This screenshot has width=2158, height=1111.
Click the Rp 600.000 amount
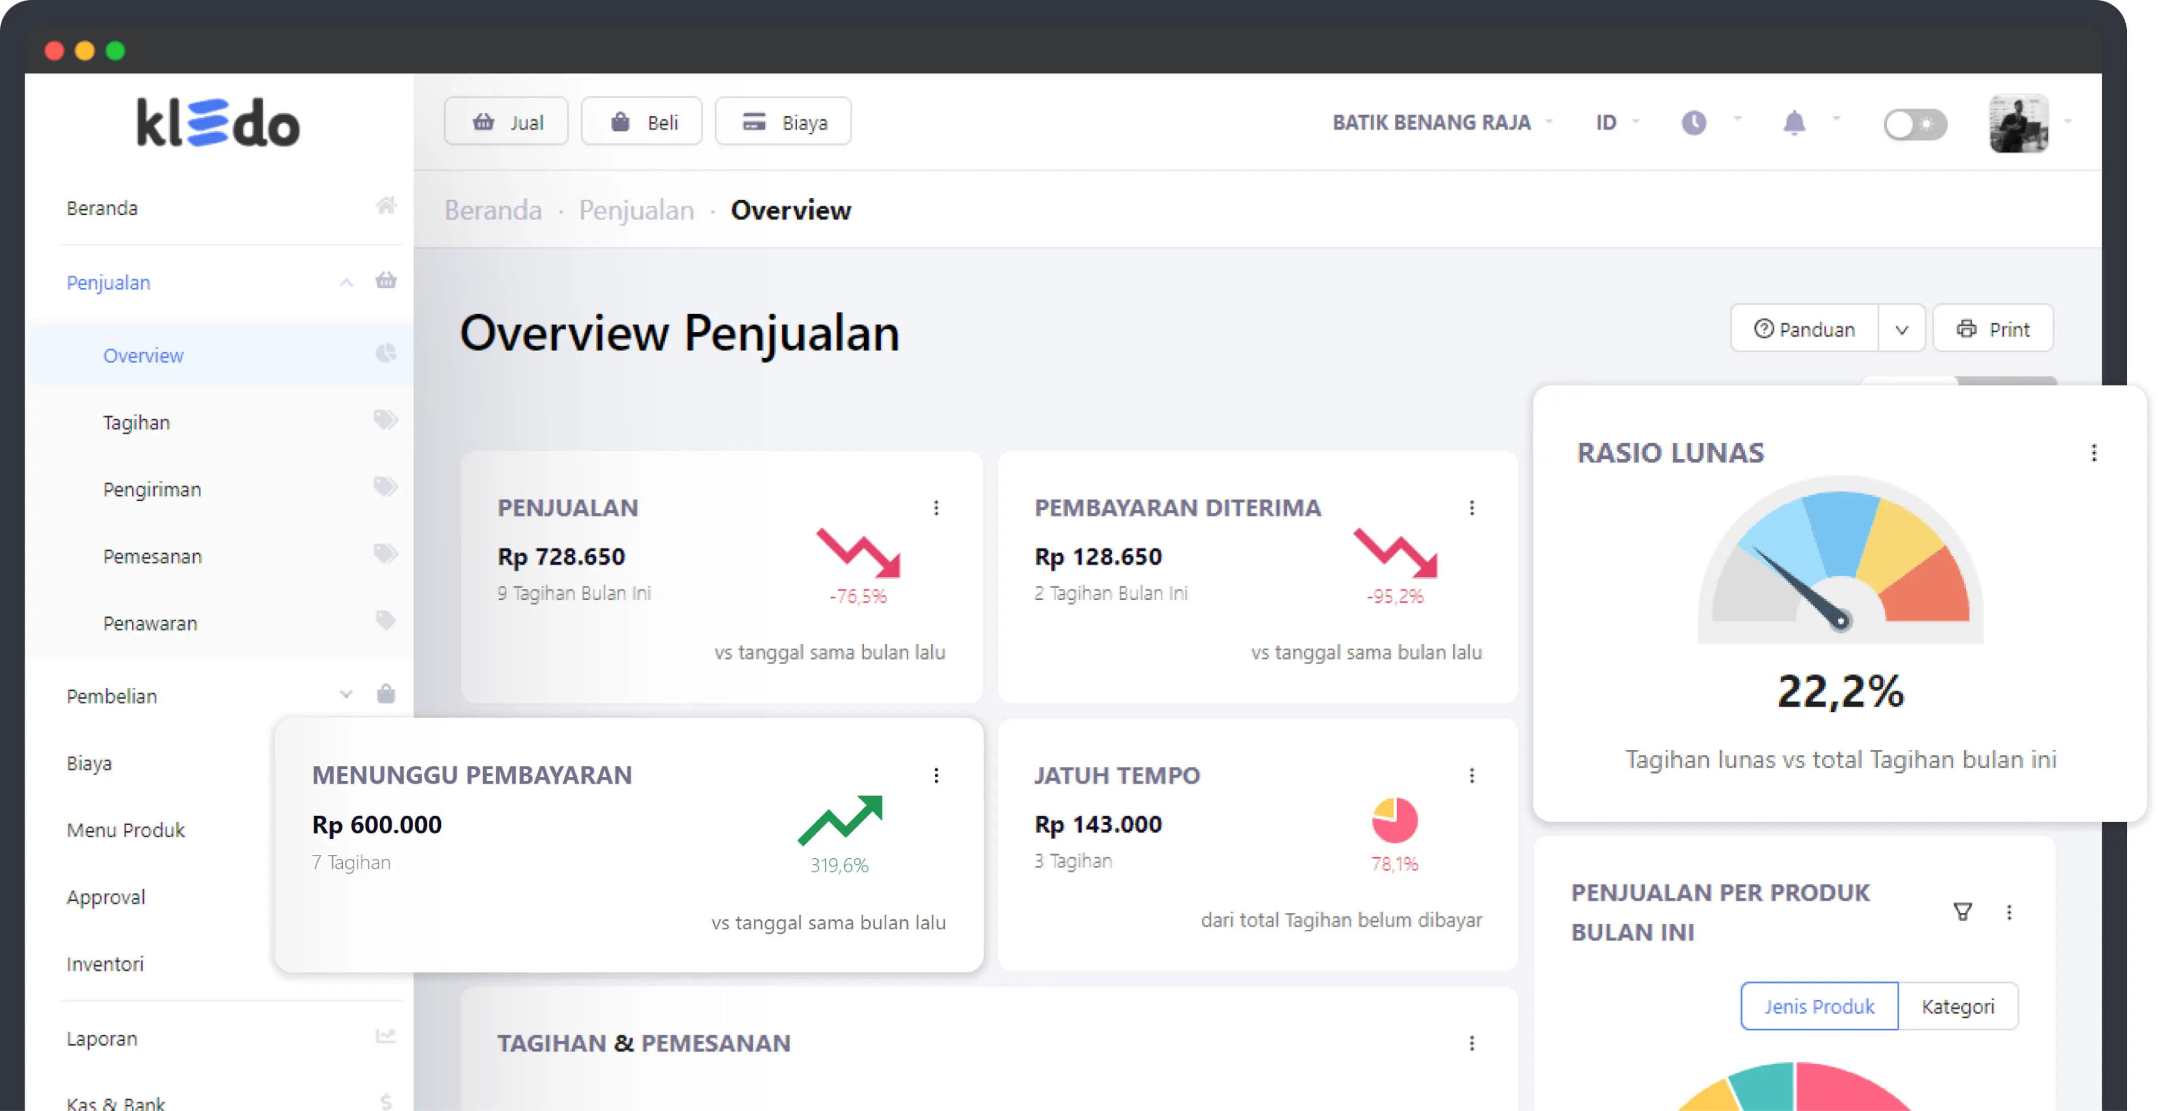click(x=377, y=825)
